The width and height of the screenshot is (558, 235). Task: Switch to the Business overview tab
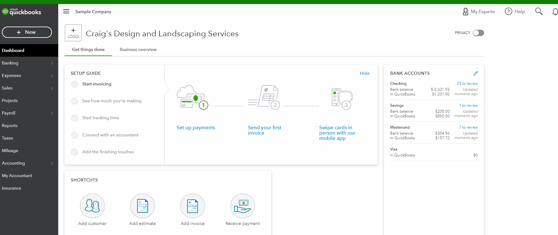pos(138,49)
